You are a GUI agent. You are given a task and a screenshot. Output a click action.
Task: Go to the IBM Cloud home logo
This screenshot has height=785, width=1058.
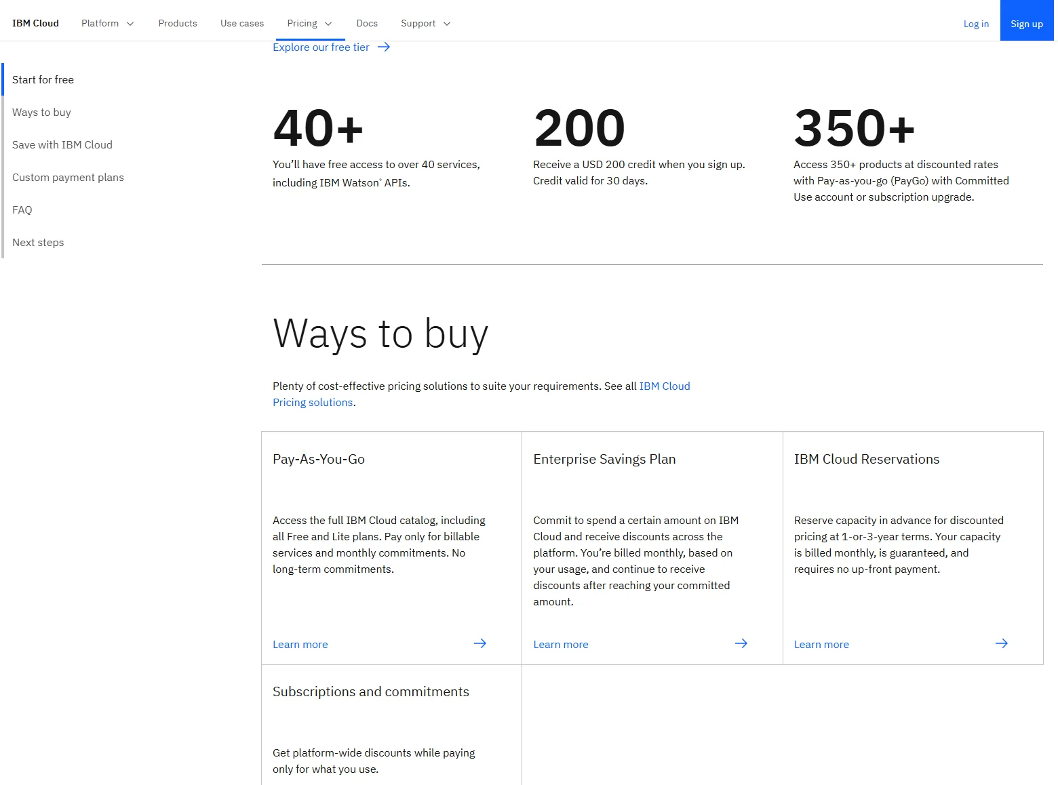pyautogui.click(x=35, y=23)
